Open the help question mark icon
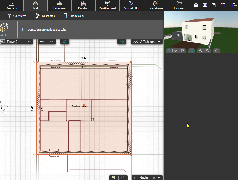 pos(196,5)
